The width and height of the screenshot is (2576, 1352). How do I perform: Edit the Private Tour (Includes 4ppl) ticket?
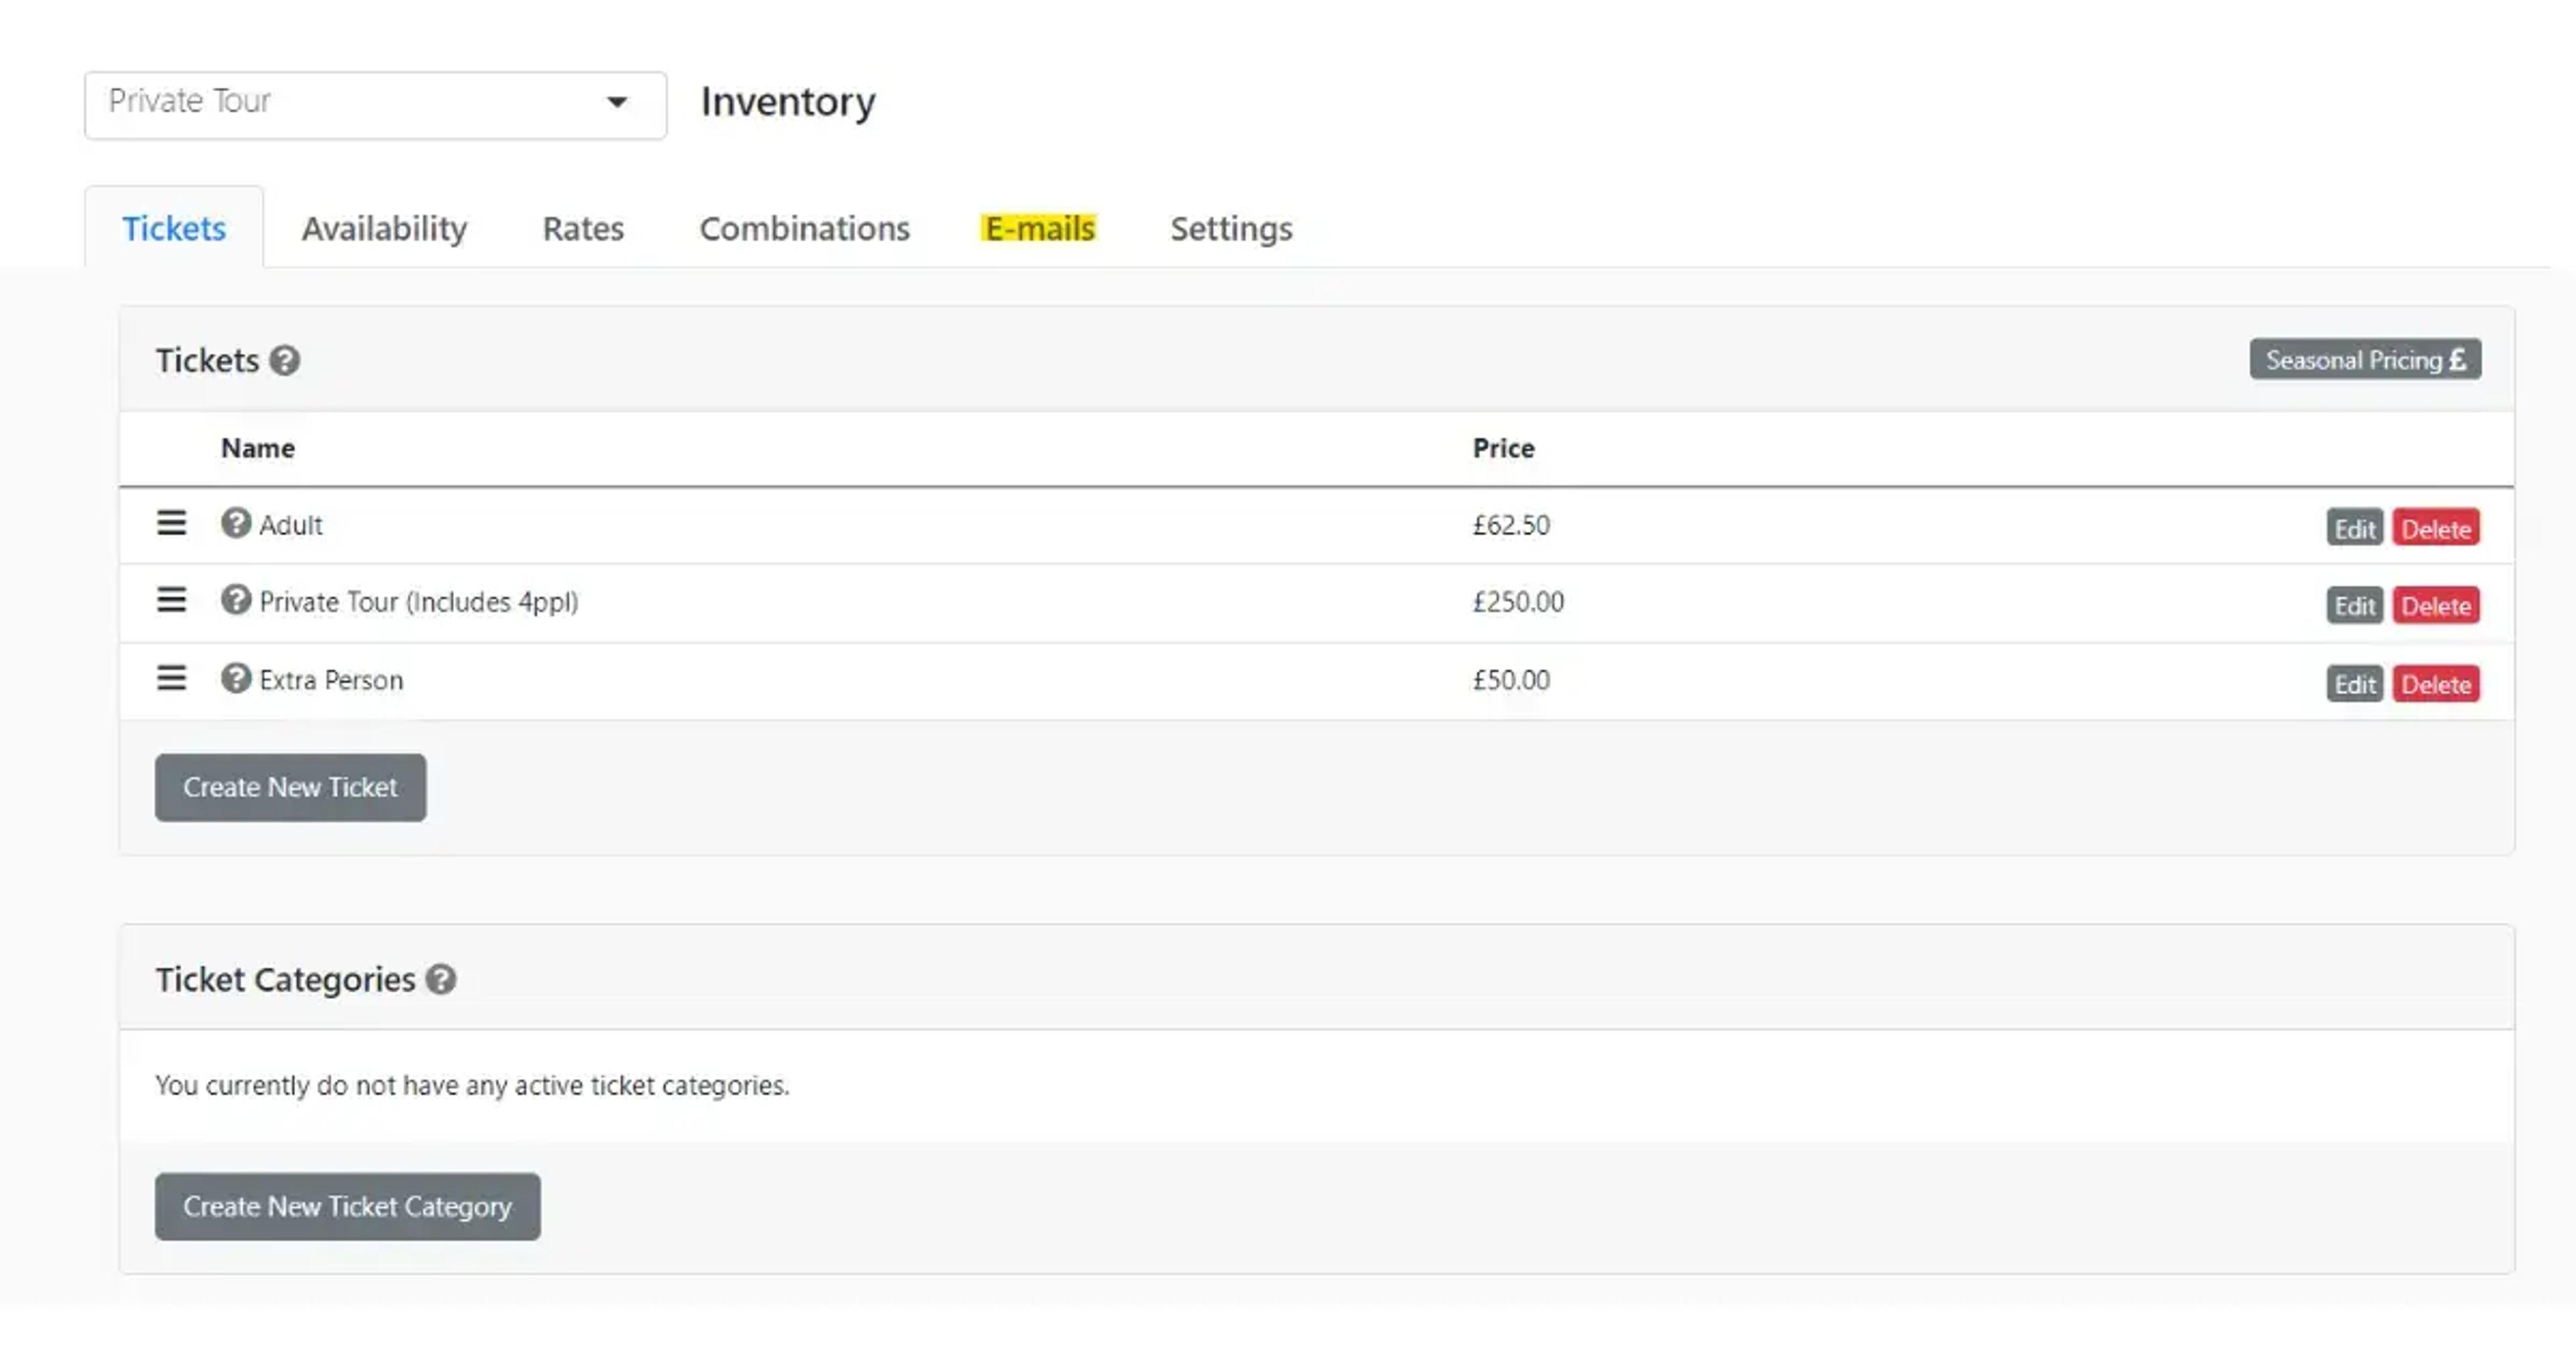(2355, 605)
